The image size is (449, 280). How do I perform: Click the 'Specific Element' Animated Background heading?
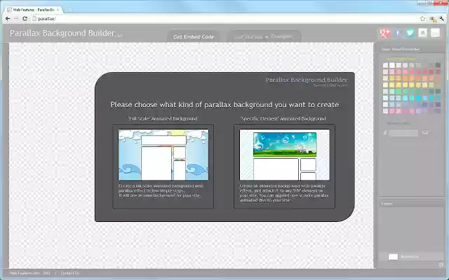click(283, 118)
